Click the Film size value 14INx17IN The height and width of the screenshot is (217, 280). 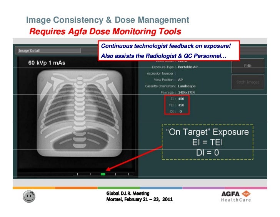[187, 93]
